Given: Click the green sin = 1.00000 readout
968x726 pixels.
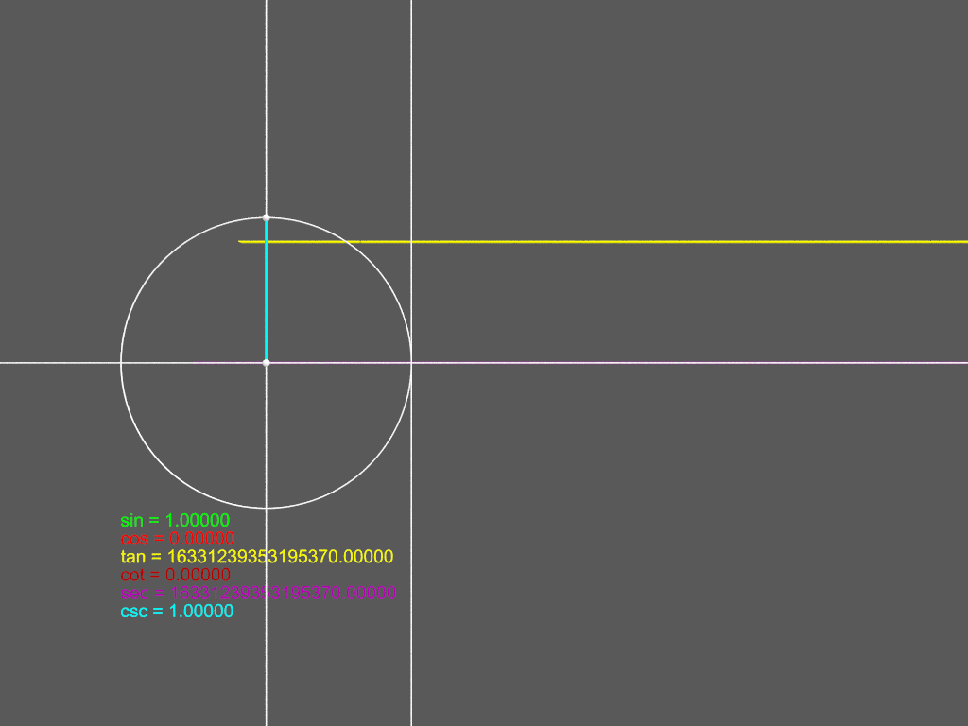Looking at the screenshot, I should tap(175, 520).
